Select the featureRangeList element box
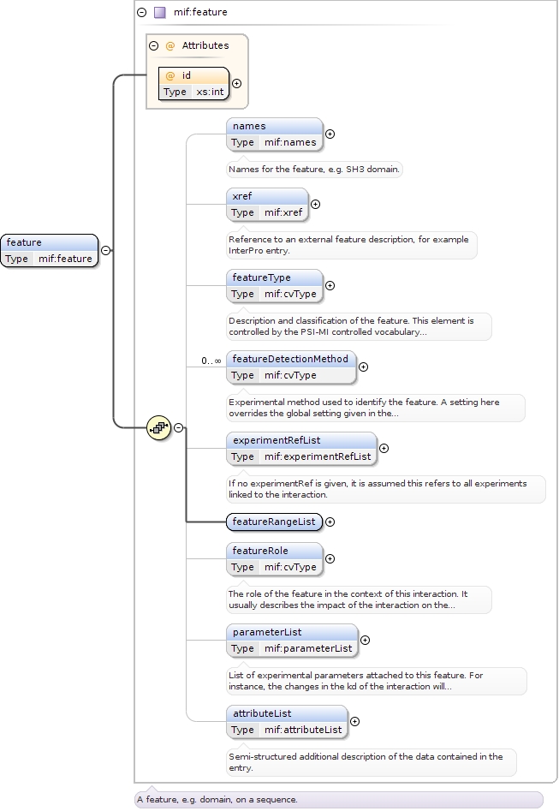Screen dimensions: 559x811 tap(273, 522)
